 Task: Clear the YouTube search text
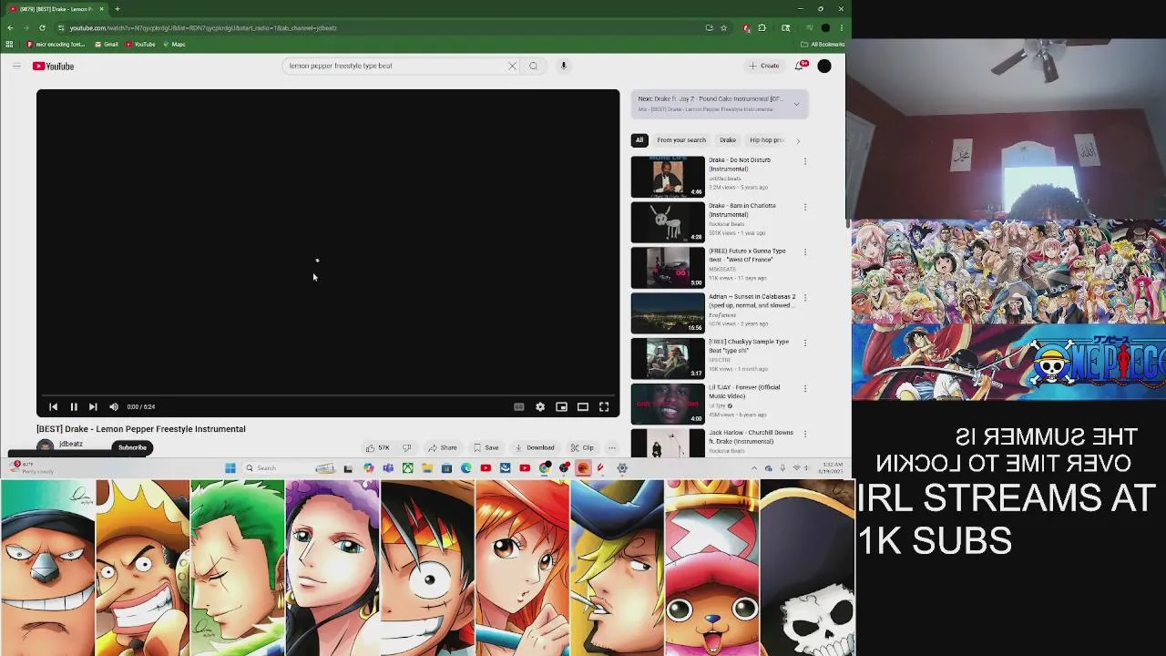pos(512,66)
